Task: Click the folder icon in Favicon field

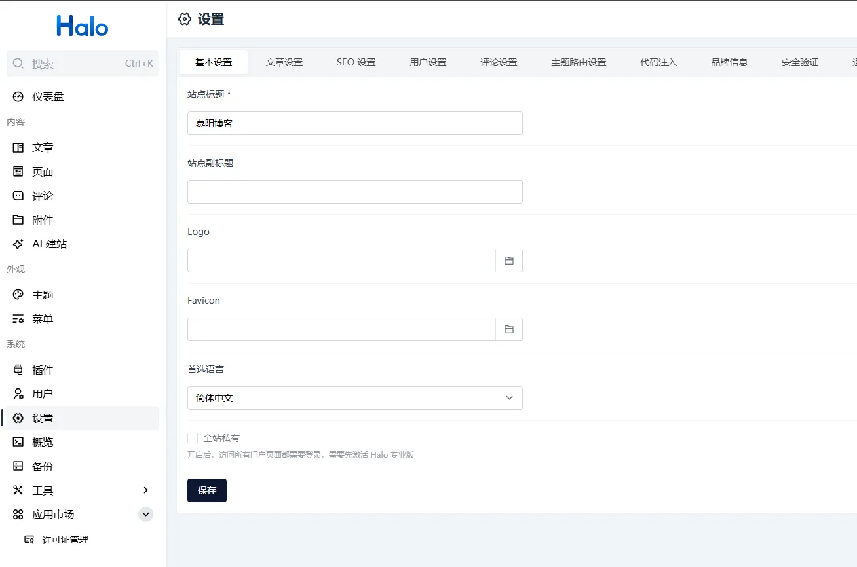Action: pos(508,329)
